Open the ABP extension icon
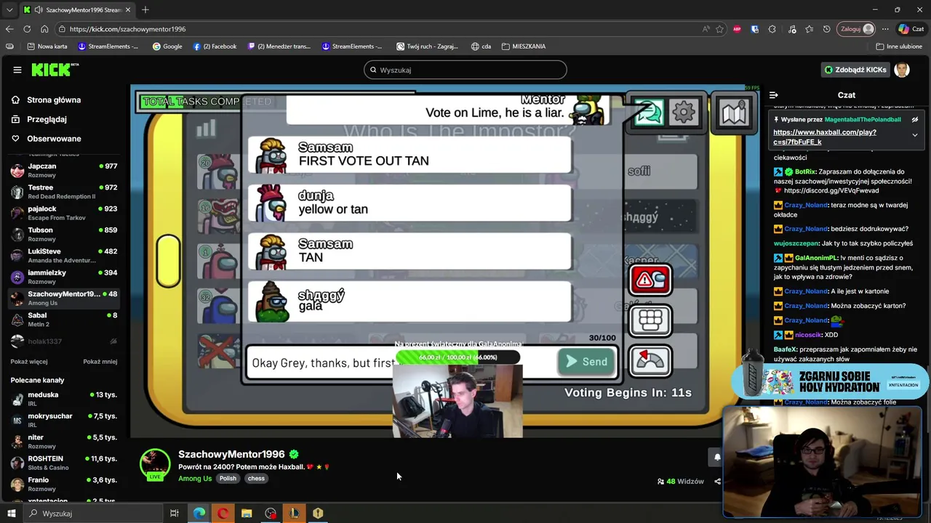 [x=737, y=29]
